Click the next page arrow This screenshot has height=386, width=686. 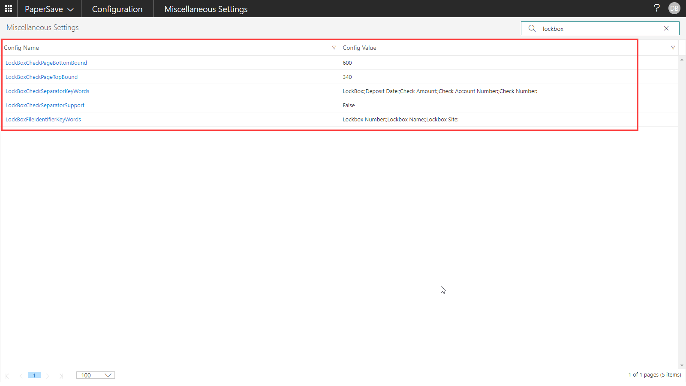(48, 376)
